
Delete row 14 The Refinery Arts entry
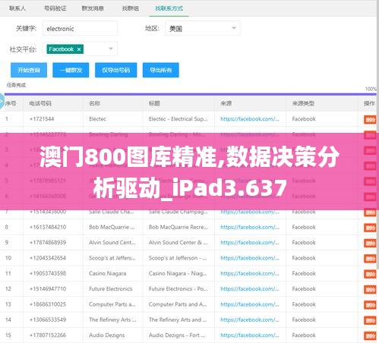pyautogui.click(x=370, y=320)
